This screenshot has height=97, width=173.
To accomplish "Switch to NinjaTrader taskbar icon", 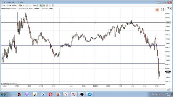I will 74,94.
